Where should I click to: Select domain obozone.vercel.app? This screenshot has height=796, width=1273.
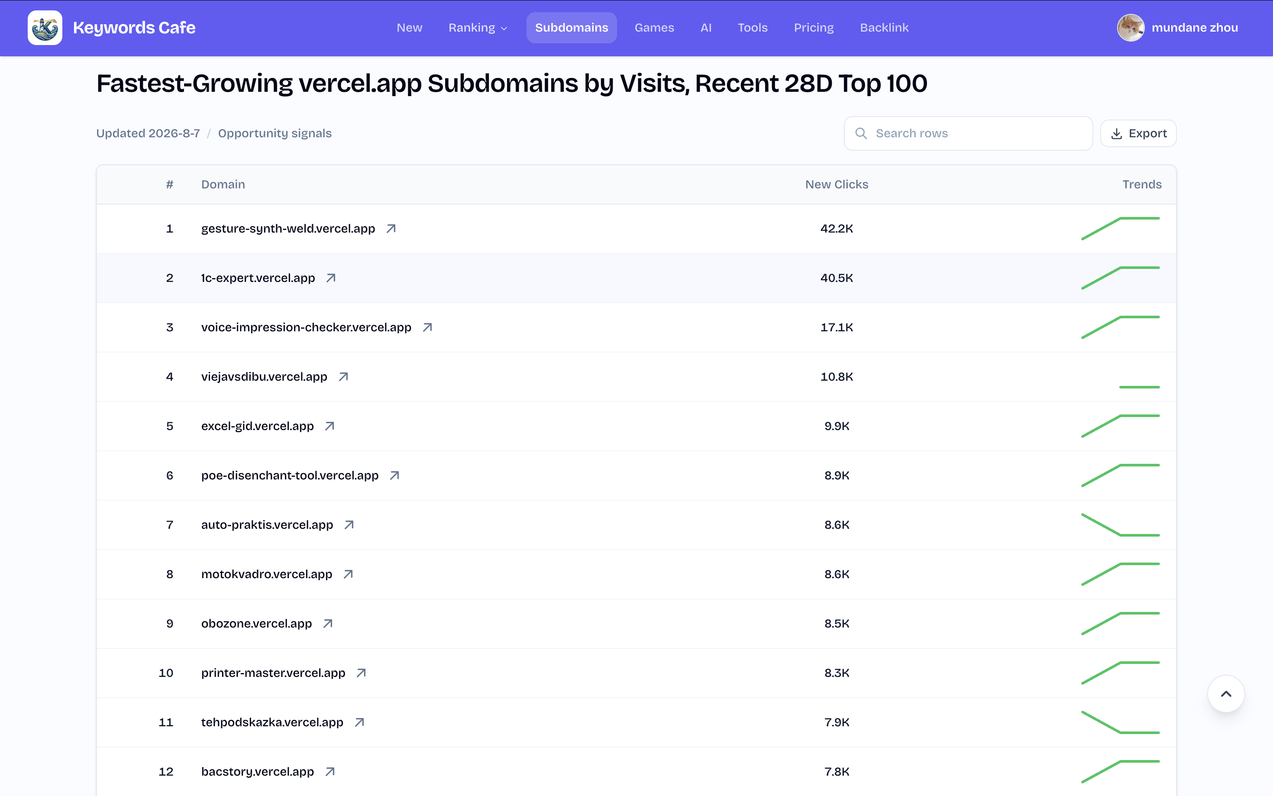click(256, 624)
